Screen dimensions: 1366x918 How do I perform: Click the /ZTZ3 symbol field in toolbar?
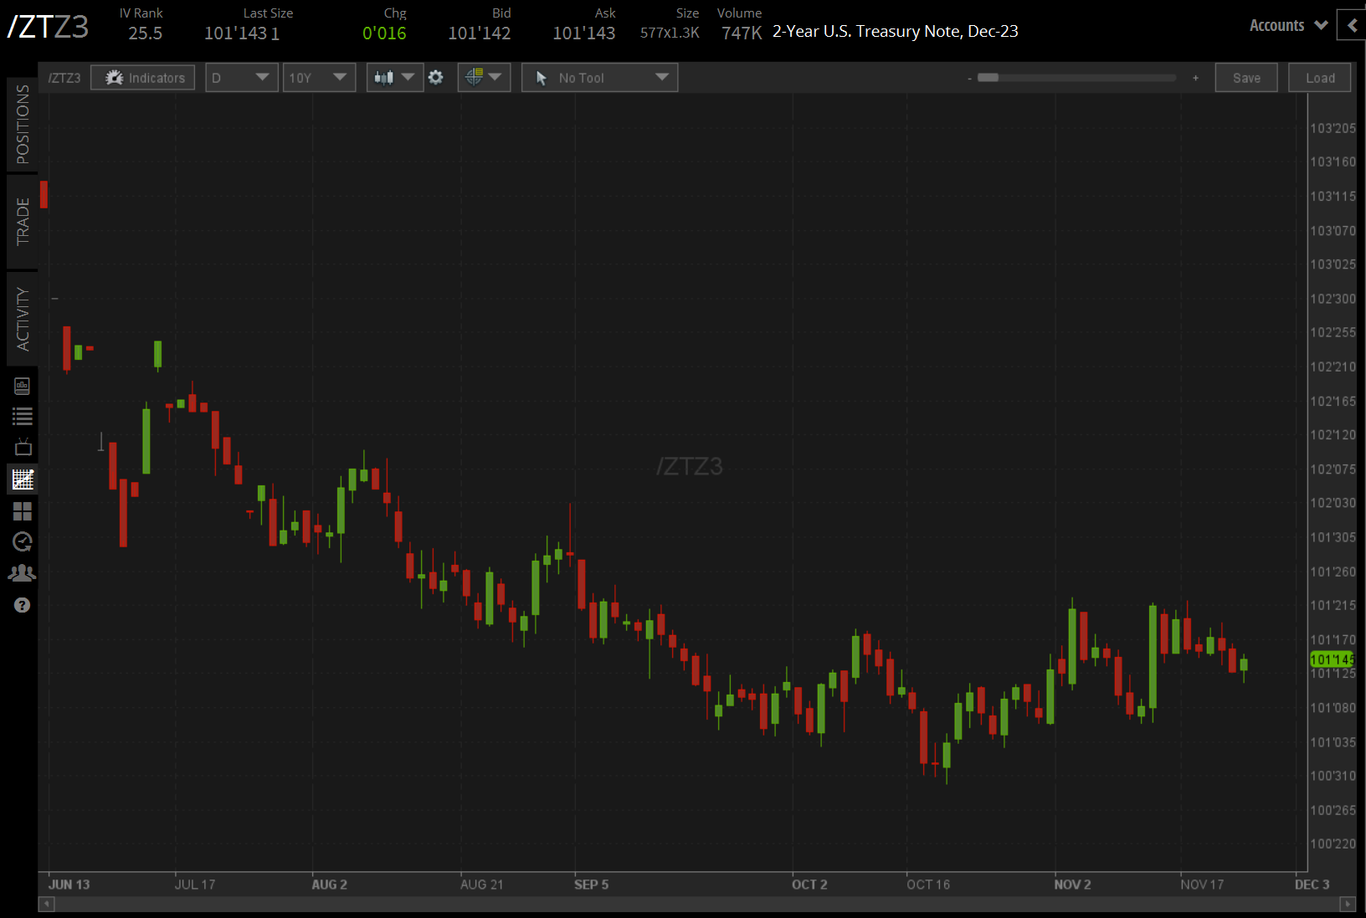pos(64,78)
